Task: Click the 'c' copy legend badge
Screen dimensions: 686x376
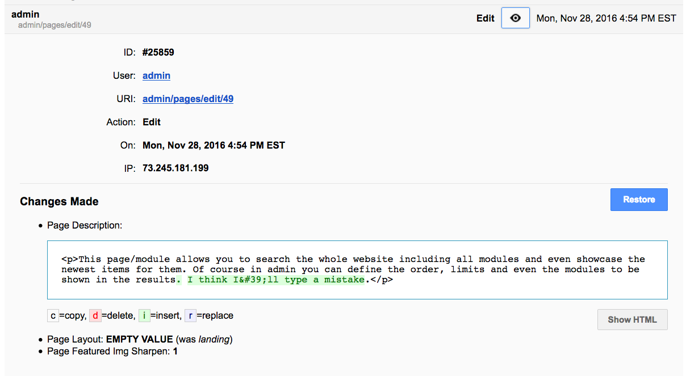Action: coord(53,315)
